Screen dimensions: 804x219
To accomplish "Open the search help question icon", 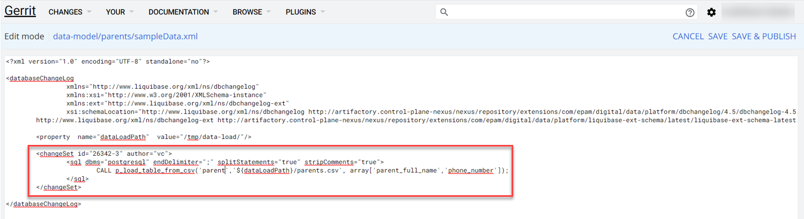I will (x=690, y=12).
